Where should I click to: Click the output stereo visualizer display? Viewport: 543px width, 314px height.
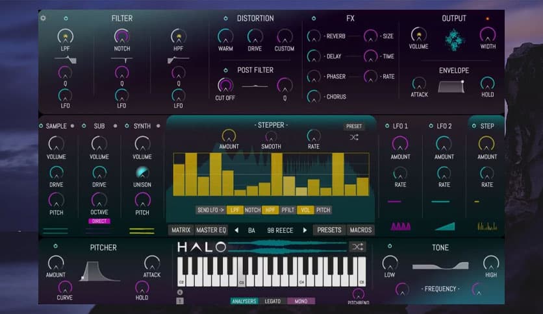456,40
